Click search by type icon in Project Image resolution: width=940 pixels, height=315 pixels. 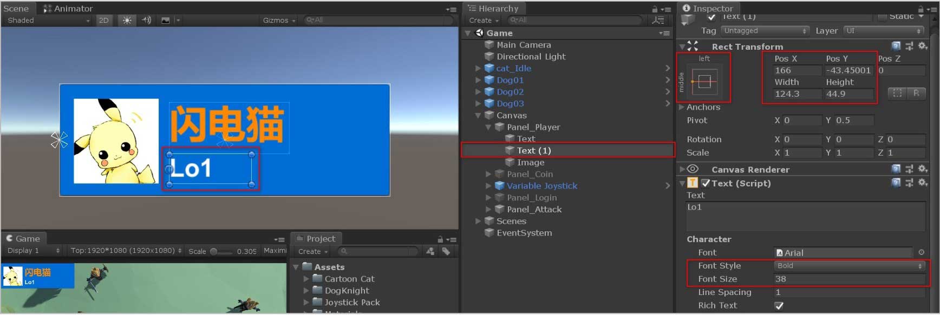(x=430, y=251)
